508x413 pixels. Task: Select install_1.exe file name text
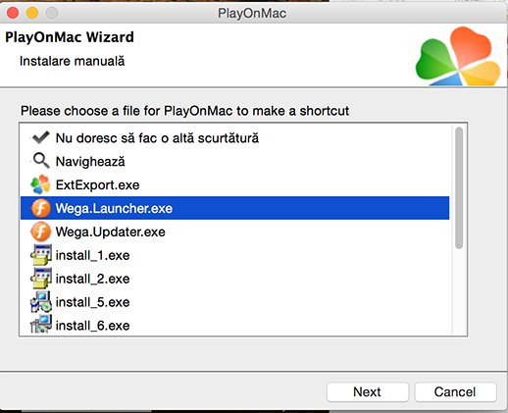click(x=93, y=255)
